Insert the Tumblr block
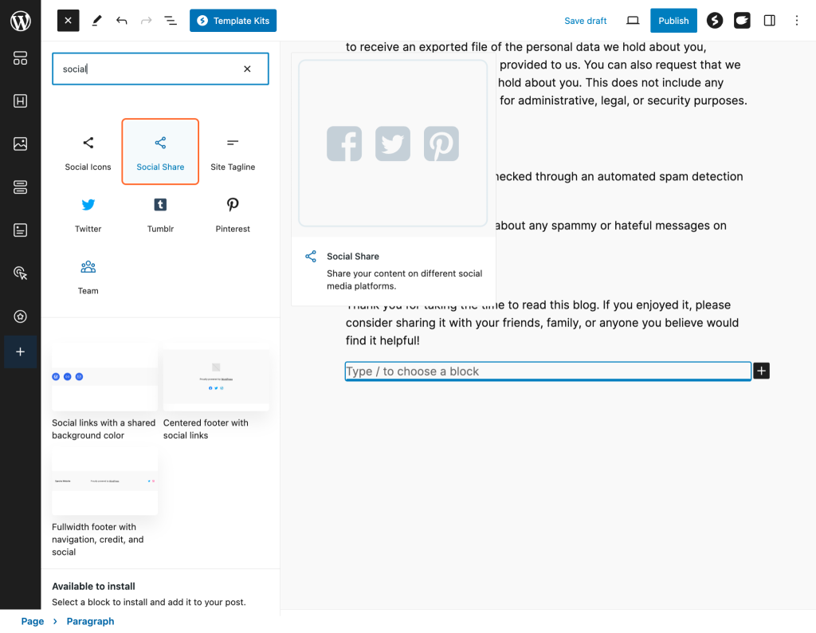 click(x=160, y=212)
